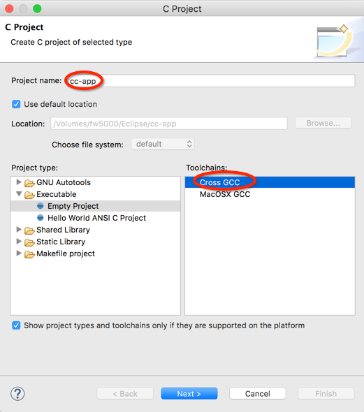Select the Empty Project template icon
Screen dimensions: 364x412
click(x=41, y=206)
